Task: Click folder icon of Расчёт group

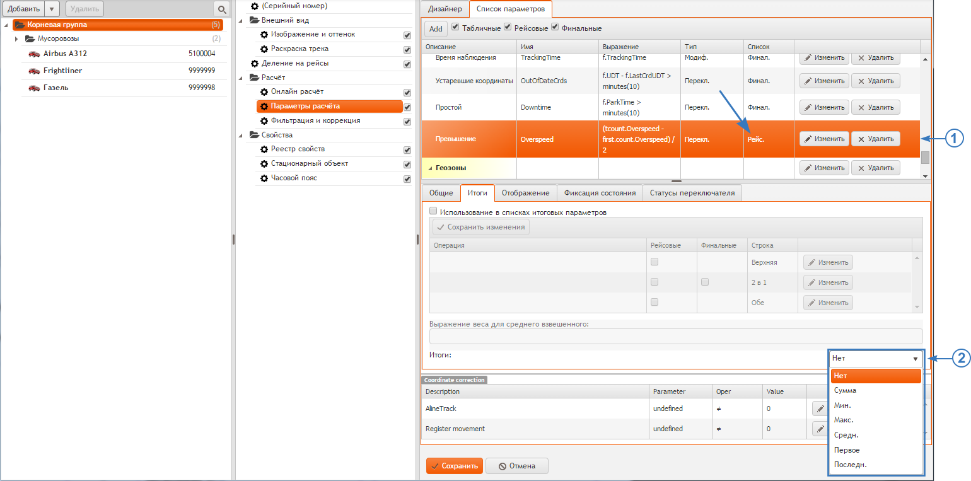Action: tap(254, 78)
